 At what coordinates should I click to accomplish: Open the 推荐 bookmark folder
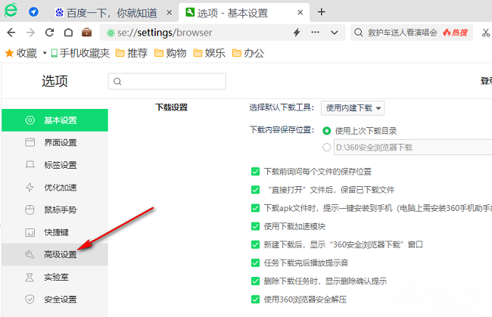[132, 53]
